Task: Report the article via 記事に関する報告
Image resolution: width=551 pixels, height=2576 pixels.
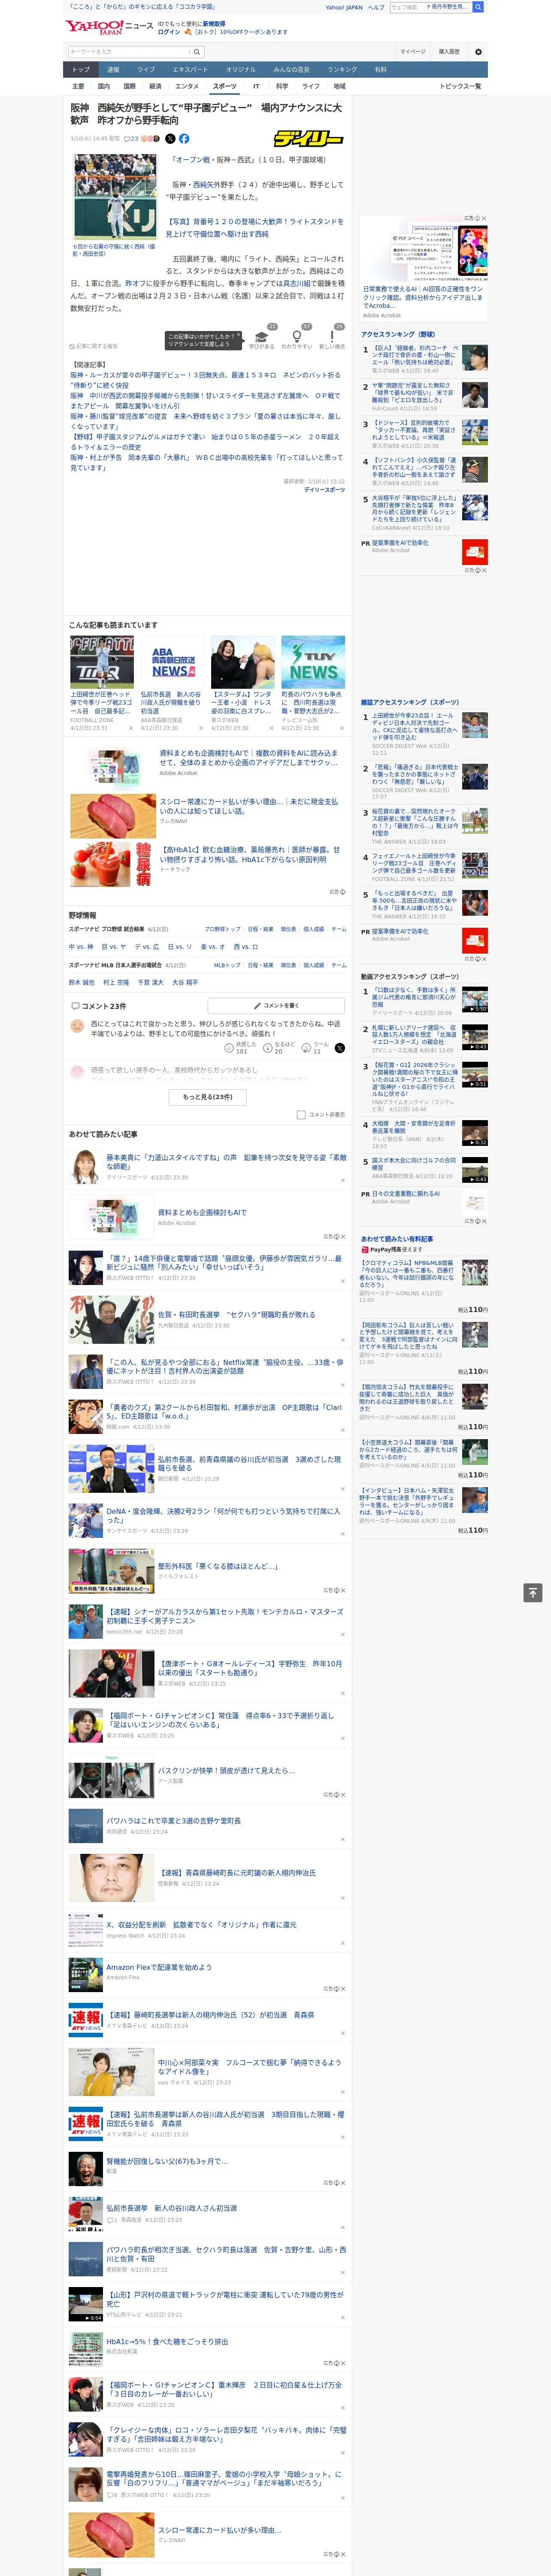Action: (94, 346)
